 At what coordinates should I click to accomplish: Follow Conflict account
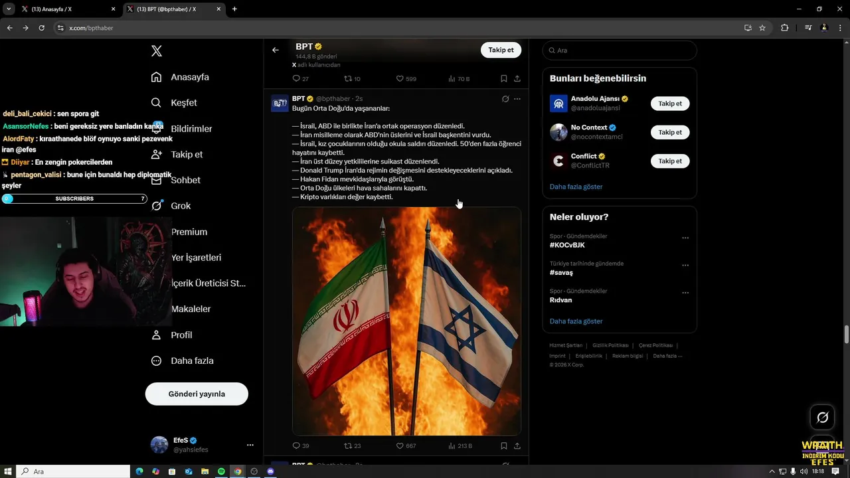670,161
